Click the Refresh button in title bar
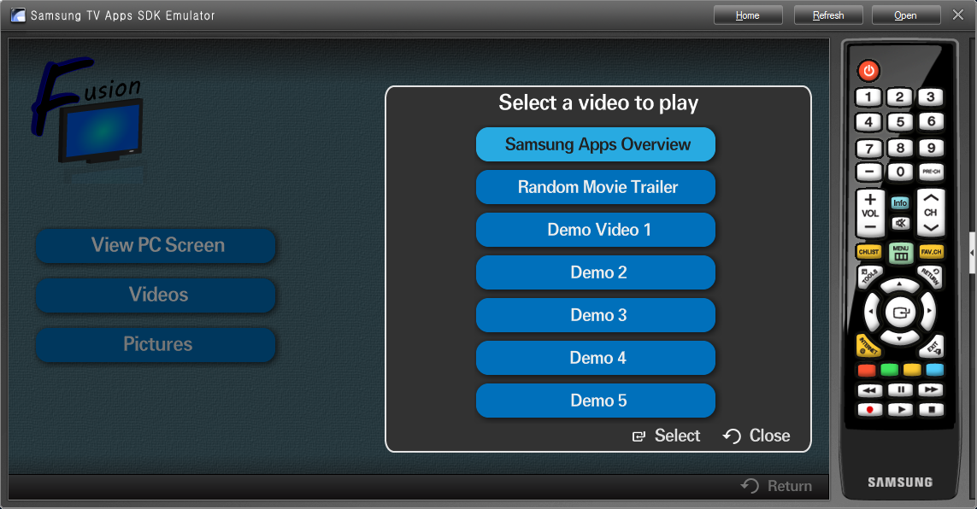Image resolution: width=977 pixels, height=509 pixels. pos(828,15)
